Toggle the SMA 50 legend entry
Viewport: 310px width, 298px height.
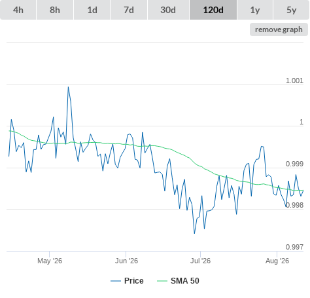(x=185, y=281)
